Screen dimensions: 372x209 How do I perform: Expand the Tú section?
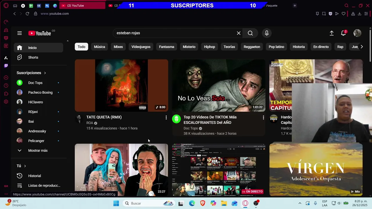(22, 166)
